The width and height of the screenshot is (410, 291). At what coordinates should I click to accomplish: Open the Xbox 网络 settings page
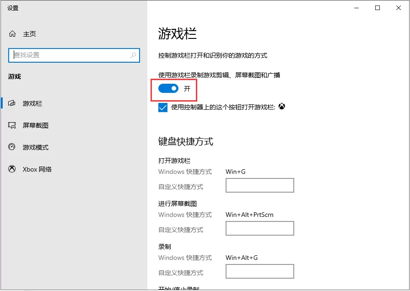coord(36,169)
